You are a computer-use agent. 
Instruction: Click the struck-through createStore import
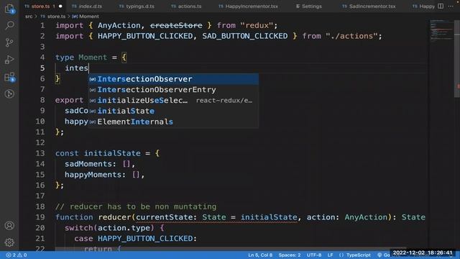(176, 26)
